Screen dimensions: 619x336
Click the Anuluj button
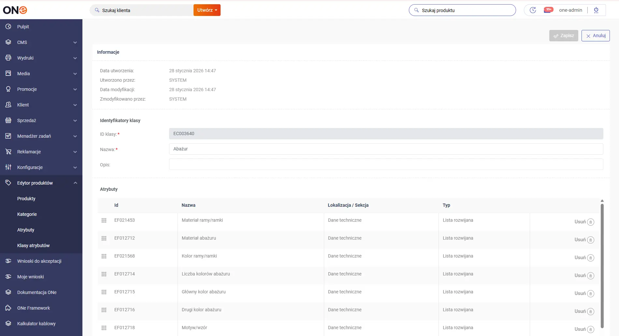(x=595, y=36)
